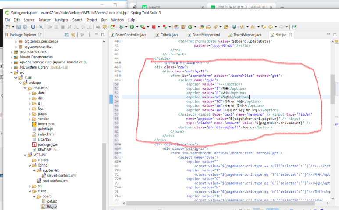
Task: Expand the vendor folder node
Action: click(30, 119)
